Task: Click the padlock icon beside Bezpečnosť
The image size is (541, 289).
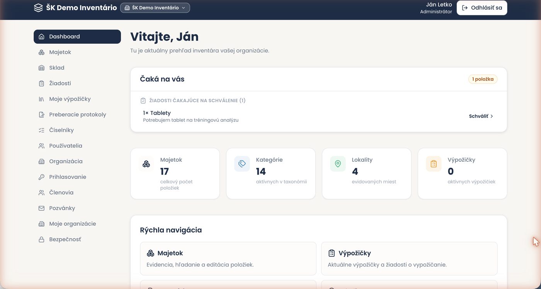Action: click(41, 239)
